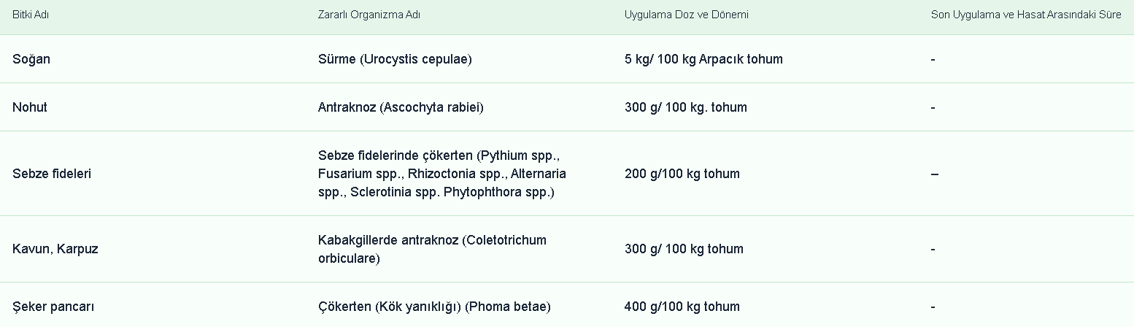
Task: Click the Kavun, Karpuz 300 g dose cell
Action: tap(684, 249)
